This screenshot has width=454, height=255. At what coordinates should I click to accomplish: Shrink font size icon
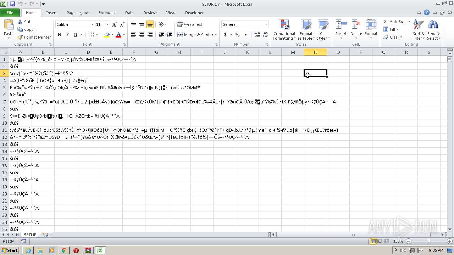122,24
